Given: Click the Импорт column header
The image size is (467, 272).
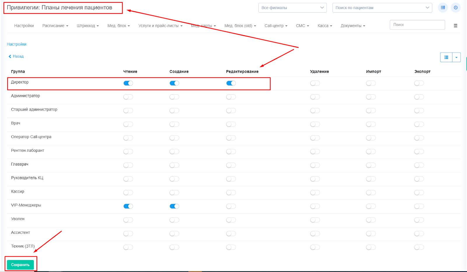Looking at the screenshot, I should [374, 72].
